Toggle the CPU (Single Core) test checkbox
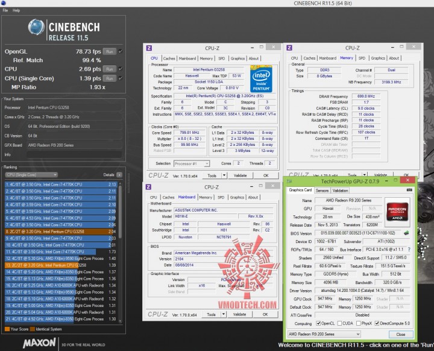This screenshot has width=434, height=351. point(121,78)
